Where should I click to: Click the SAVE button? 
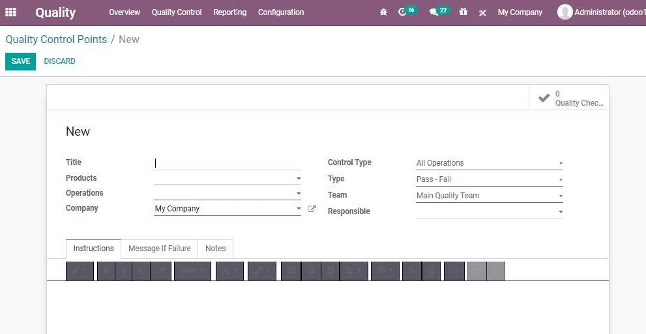[x=21, y=61]
